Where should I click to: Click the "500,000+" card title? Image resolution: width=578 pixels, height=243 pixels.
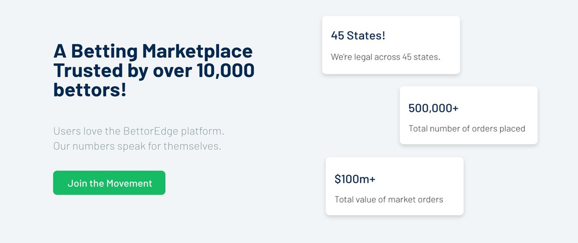(x=433, y=108)
